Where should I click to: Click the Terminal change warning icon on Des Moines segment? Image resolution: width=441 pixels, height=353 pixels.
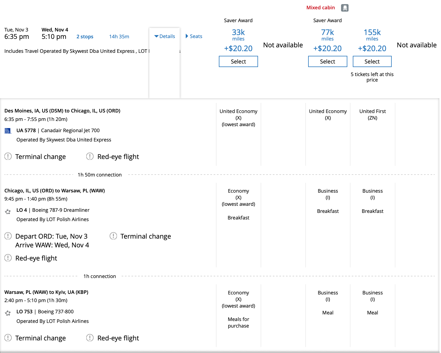pos(8,156)
